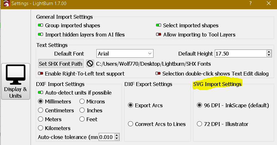Decrease Auto-close tolerance with down arrow
The width and height of the screenshot is (277, 145).
coord(117,139)
